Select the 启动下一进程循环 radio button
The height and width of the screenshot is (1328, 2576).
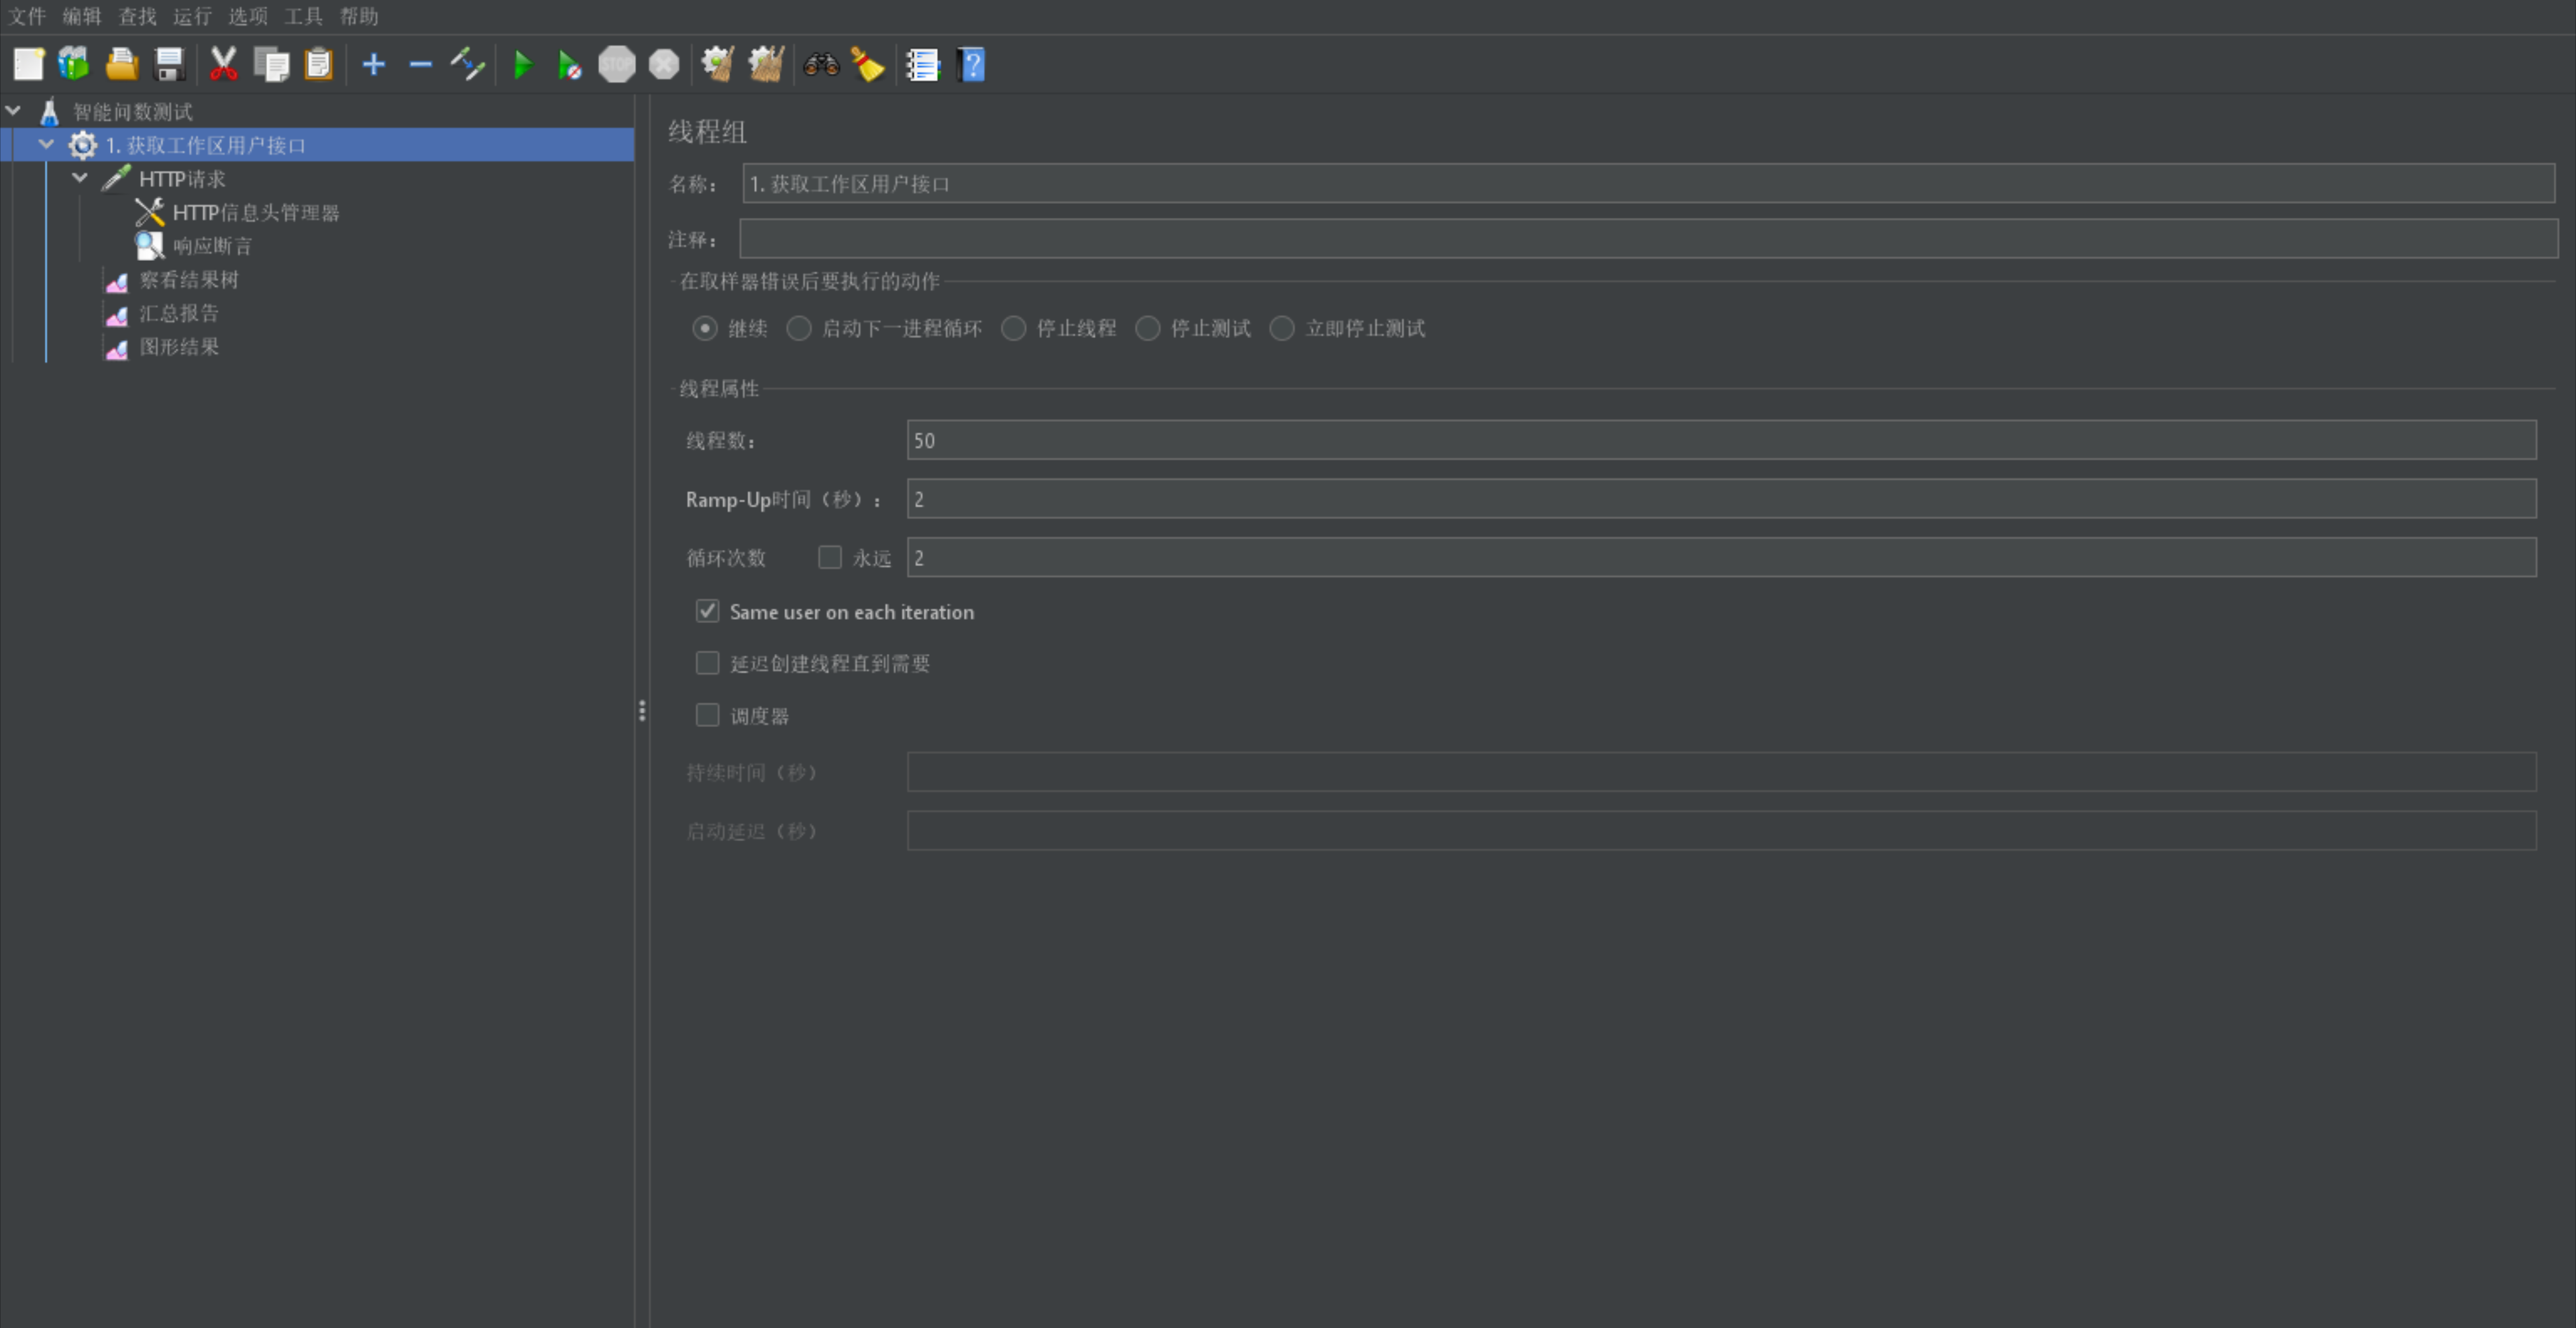point(799,328)
